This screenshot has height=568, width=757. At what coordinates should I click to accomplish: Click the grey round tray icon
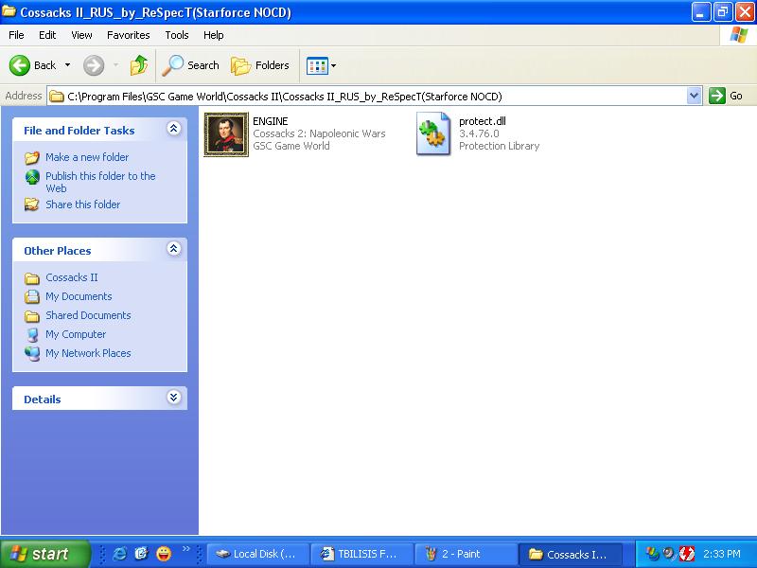click(x=669, y=554)
